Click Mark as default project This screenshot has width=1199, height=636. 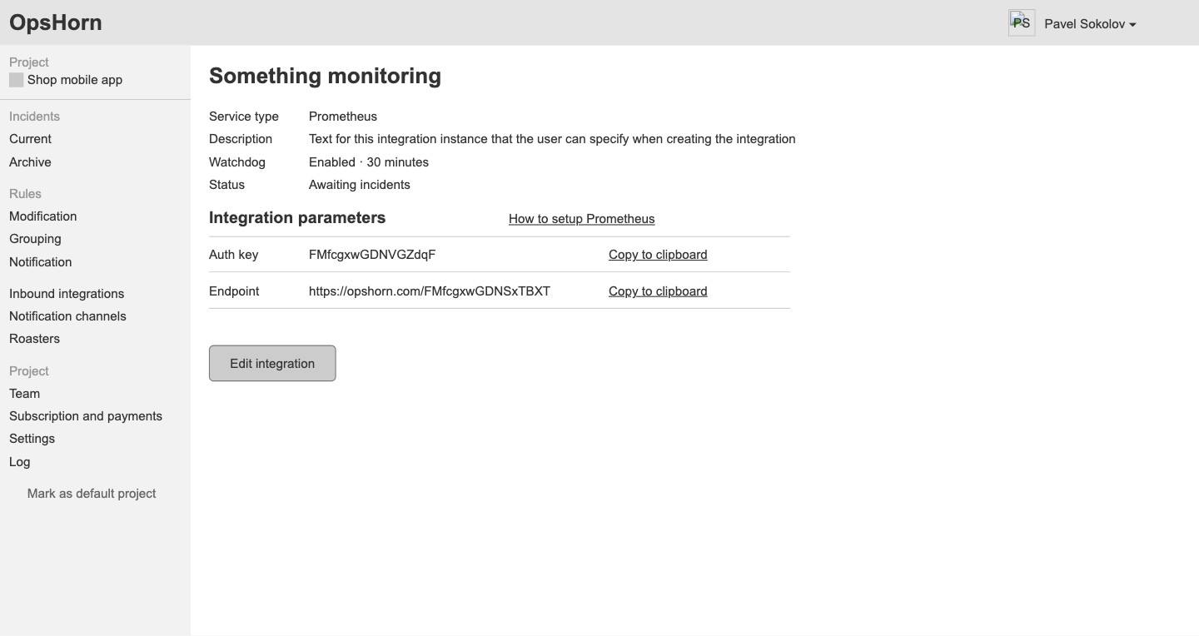(x=92, y=494)
